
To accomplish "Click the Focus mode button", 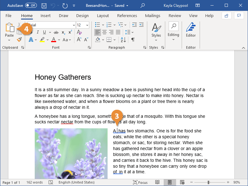I will (x=140, y=182).
